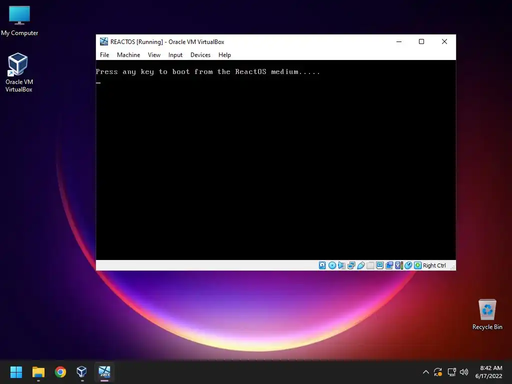Click the Windows Update tray icon

[438, 372]
